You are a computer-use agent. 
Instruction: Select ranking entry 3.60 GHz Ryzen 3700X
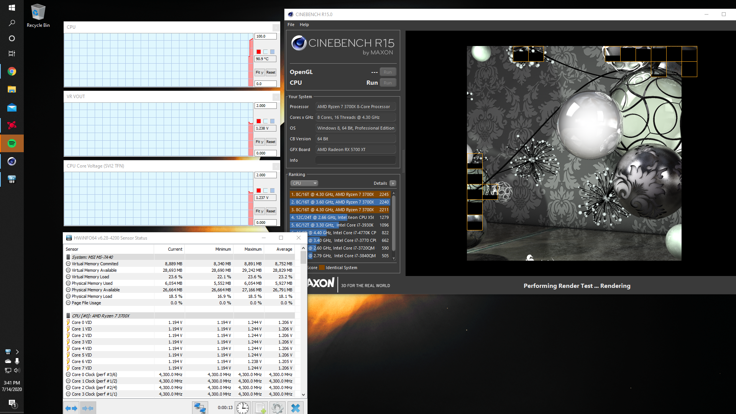pos(340,202)
